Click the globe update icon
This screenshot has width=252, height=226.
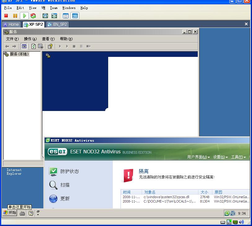(53, 199)
